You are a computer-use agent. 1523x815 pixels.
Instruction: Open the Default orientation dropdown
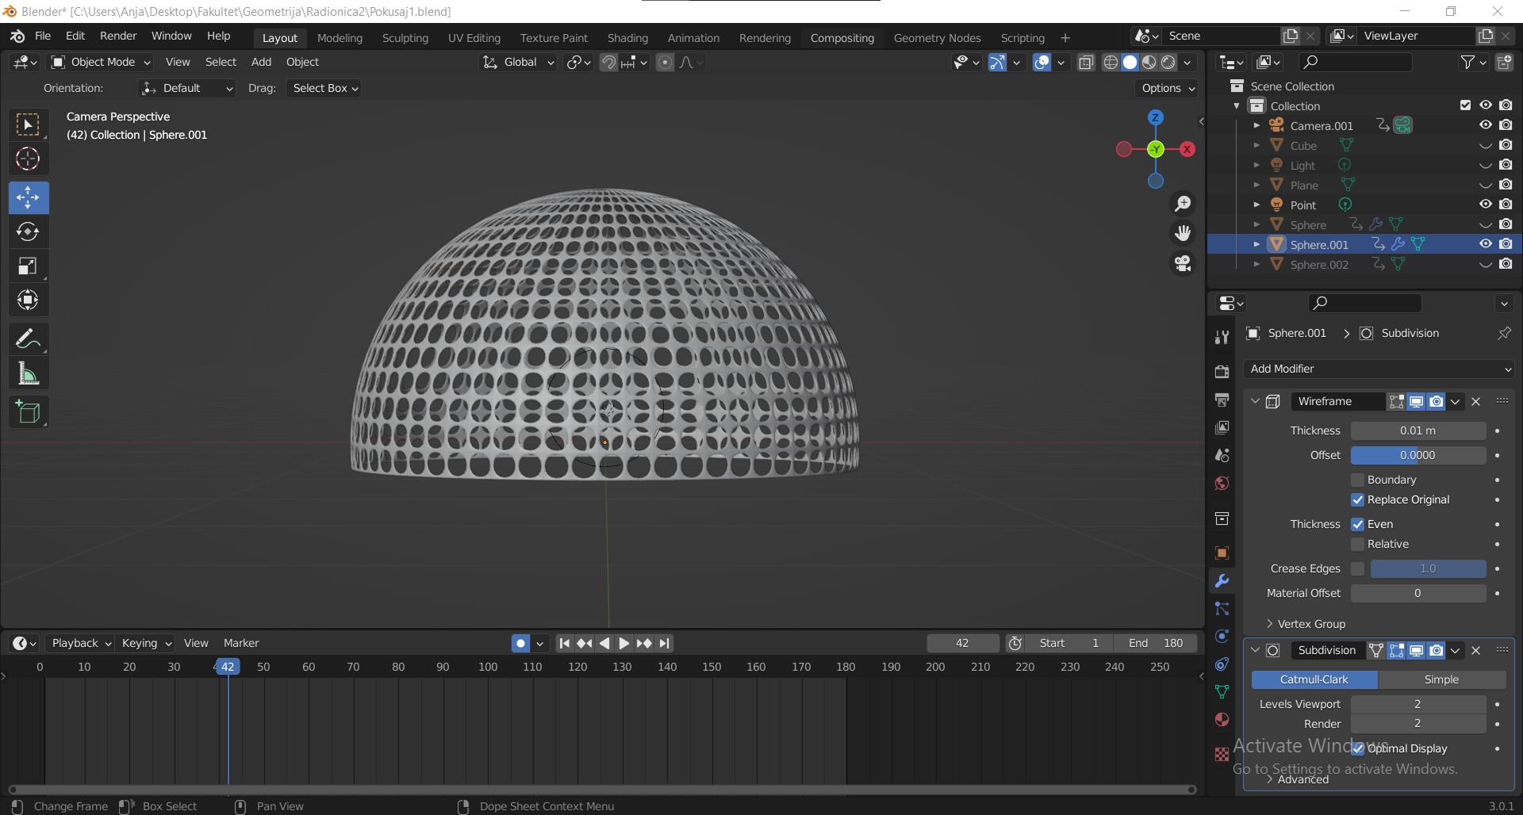187,88
